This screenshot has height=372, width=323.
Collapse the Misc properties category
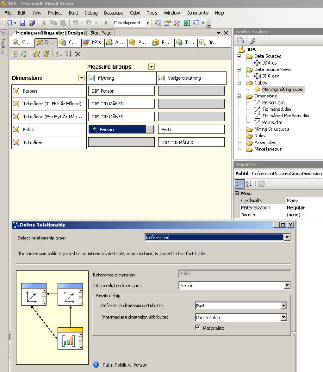pos(237,194)
